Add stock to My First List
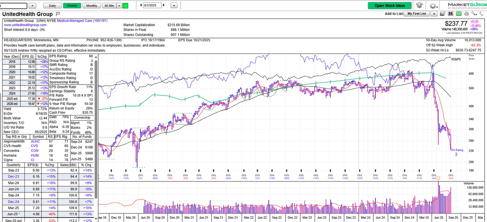The height and width of the screenshot is (222, 487). (x=417, y=13)
